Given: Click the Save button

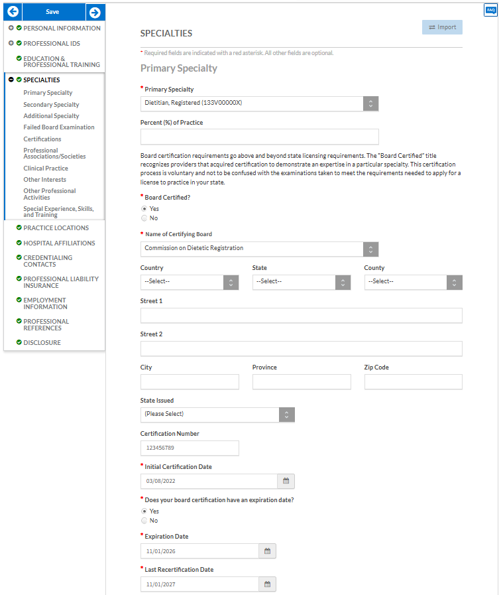Looking at the screenshot, I should (x=52, y=12).
